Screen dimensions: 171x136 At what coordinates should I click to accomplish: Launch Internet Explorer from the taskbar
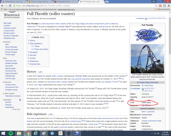click(36, 133)
